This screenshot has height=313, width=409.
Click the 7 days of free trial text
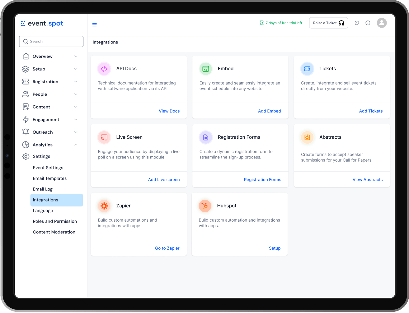pos(284,23)
